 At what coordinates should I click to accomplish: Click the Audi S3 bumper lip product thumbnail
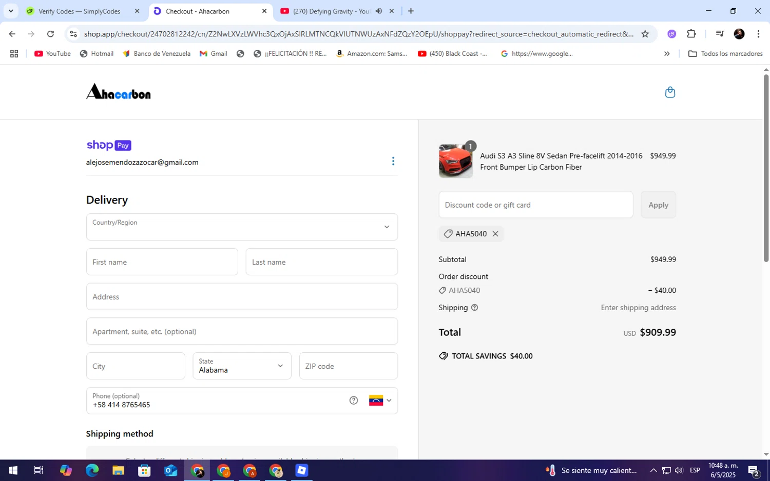[456, 161]
